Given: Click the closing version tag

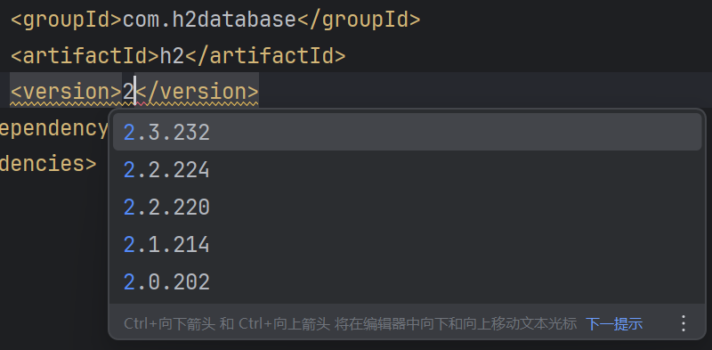Looking at the screenshot, I should click(x=198, y=93).
